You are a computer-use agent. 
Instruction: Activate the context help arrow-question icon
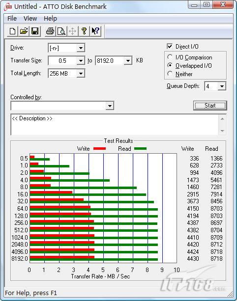(95, 31)
